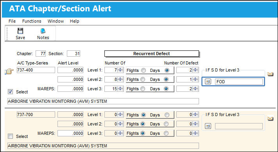The image size is (278, 152).
Task: Select Flights radio for 737-700 Level 3
Action: pos(143,133)
